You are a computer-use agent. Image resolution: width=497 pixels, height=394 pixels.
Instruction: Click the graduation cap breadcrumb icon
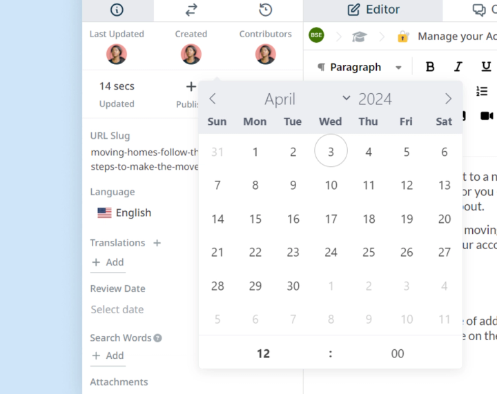[x=360, y=37]
